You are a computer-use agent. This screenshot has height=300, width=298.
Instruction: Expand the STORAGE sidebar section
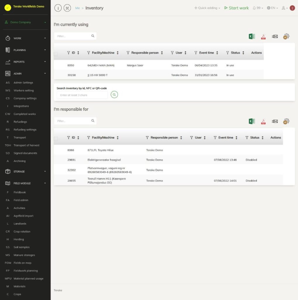(x=25, y=171)
